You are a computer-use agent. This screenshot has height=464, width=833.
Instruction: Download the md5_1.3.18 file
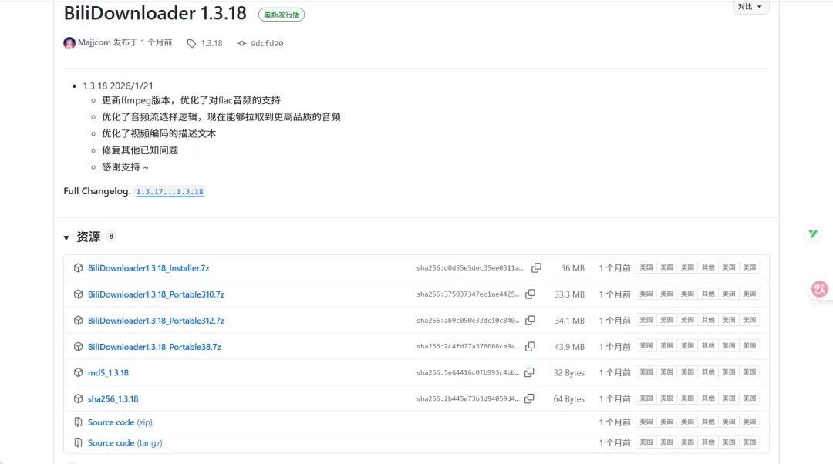[x=108, y=373]
